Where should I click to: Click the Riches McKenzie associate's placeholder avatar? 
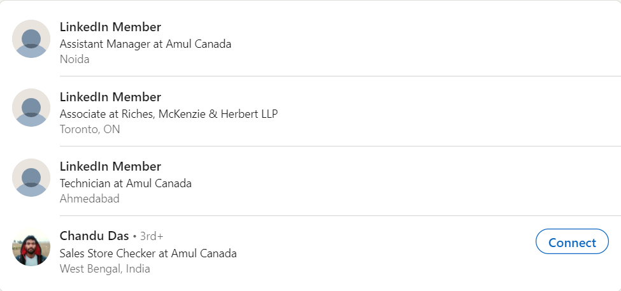[x=31, y=108]
